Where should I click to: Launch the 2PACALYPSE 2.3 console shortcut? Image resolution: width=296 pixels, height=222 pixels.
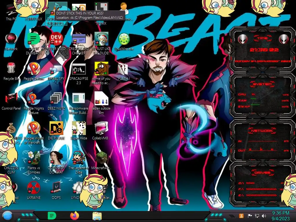click(79, 74)
